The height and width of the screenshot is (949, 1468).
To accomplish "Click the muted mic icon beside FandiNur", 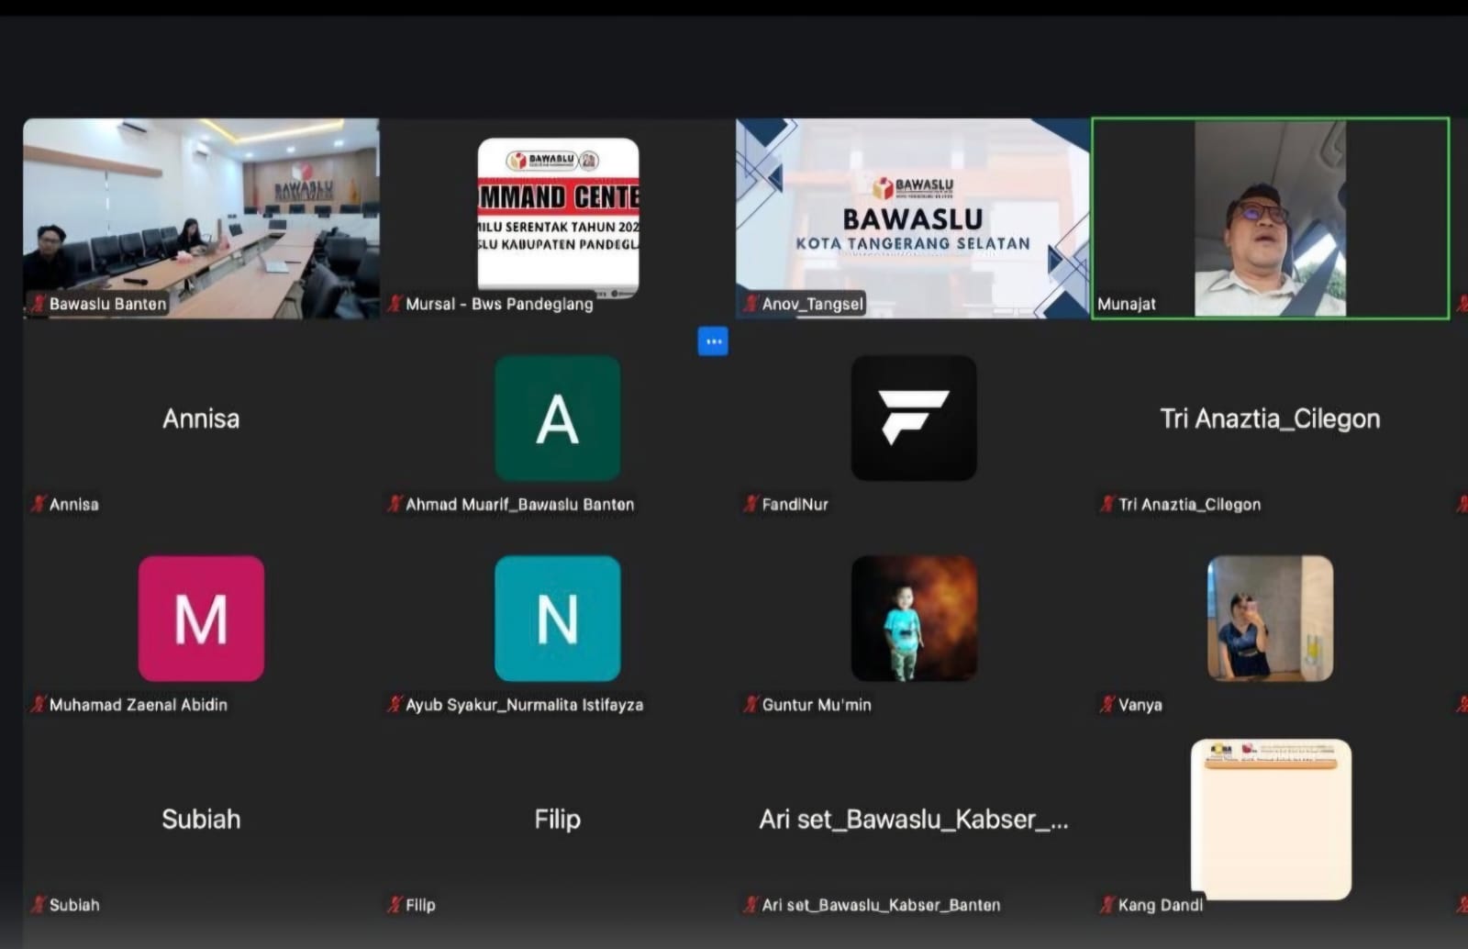I will 751,504.
